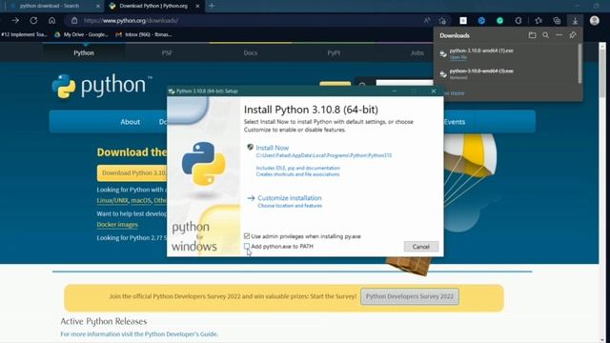Viewport: 610px width, 343px height.
Task: Open the Docker images link
Action: (117, 225)
